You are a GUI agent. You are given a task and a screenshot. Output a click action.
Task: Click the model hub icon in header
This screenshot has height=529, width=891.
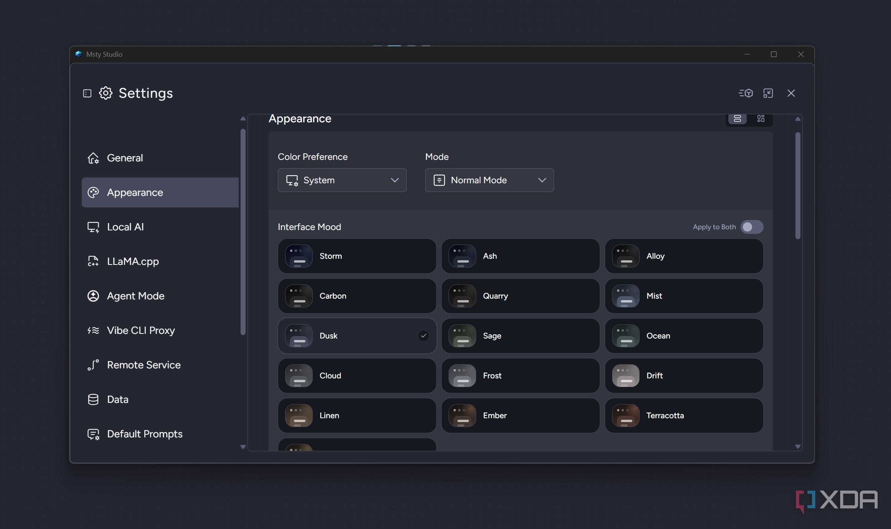point(746,93)
